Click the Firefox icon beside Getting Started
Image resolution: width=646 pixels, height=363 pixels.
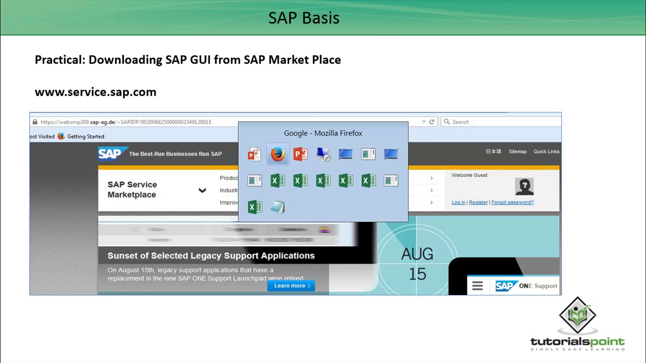point(61,136)
